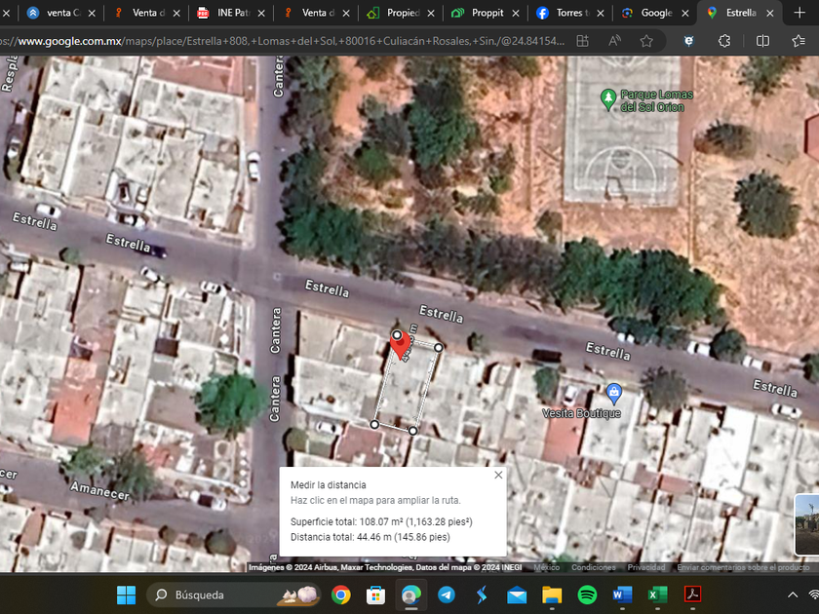Click the Condiciones link in map footer
This screenshot has height=614, width=819.
[593, 567]
